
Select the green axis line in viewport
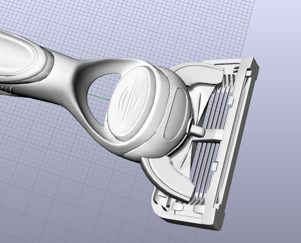(x=99, y=97)
